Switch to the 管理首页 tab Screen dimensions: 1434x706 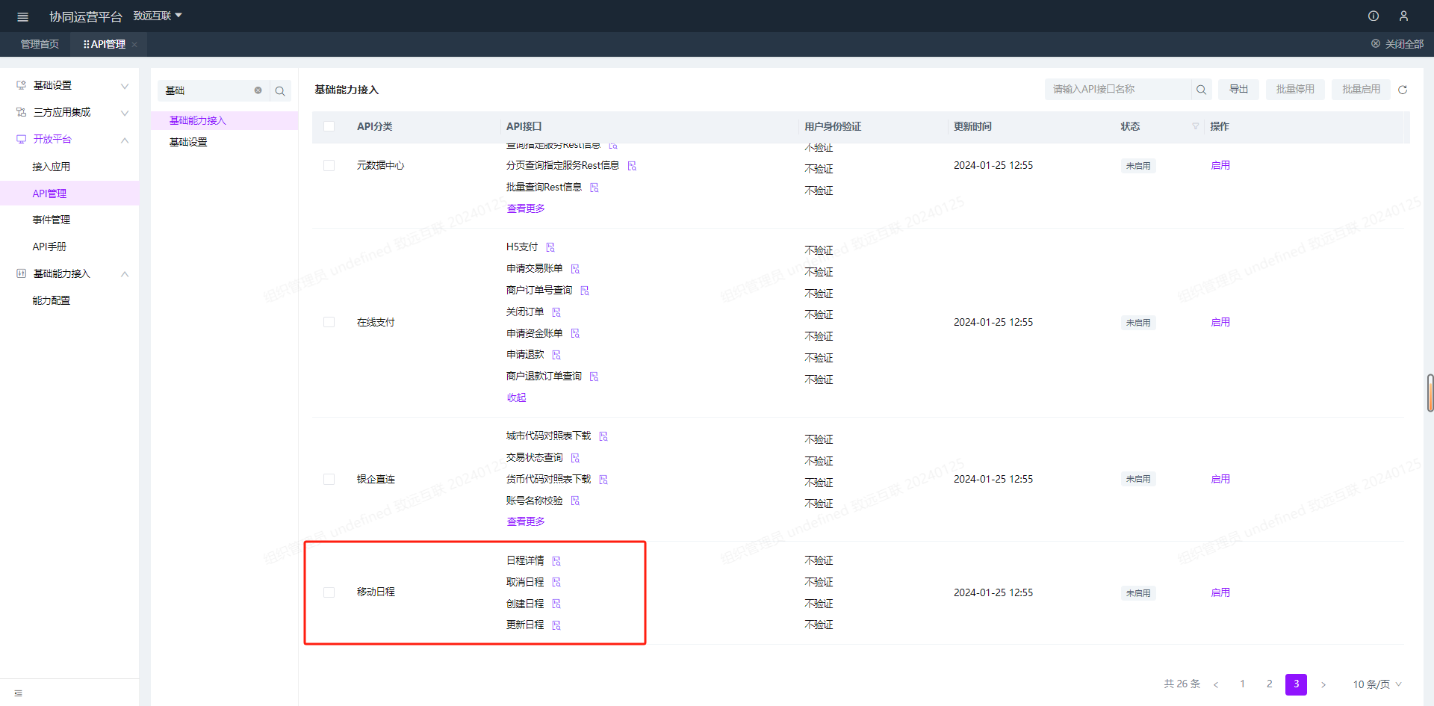pyautogui.click(x=39, y=44)
